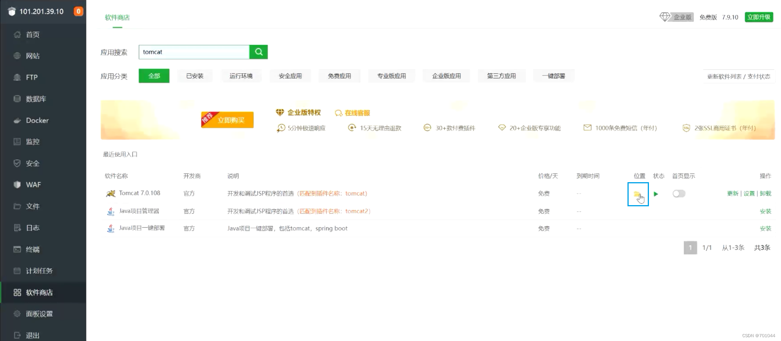781x341 pixels.
Task: Select the 已安装 category filter
Action: coord(194,76)
